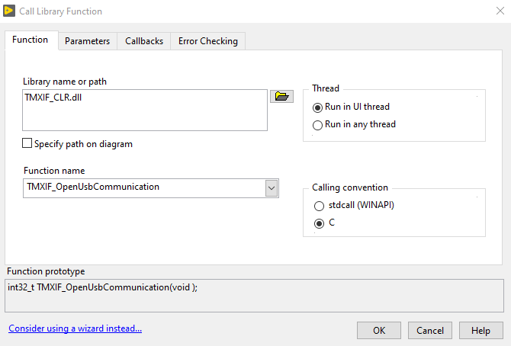Expand the Function name dropdown arrow
Image resolution: width=511 pixels, height=346 pixels.
(x=272, y=187)
